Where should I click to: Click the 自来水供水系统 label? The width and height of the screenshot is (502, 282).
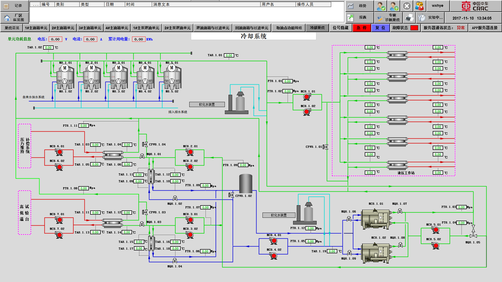click(33, 97)
